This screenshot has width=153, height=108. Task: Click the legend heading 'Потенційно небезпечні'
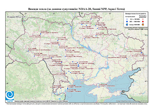tap(143, 16)
